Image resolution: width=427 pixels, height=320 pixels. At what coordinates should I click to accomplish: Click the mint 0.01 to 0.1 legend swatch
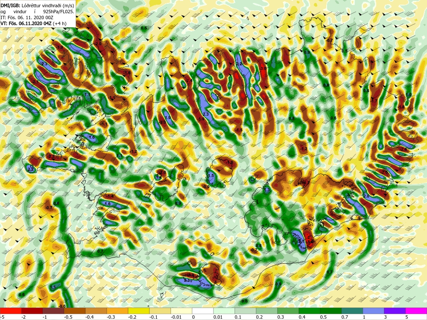[x=224, y=311]
